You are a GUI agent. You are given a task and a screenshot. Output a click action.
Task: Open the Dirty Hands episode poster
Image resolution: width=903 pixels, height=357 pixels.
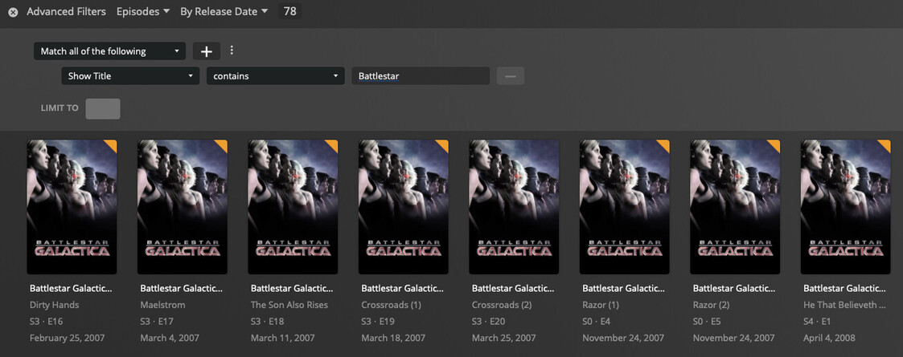(x=72, y=206)
